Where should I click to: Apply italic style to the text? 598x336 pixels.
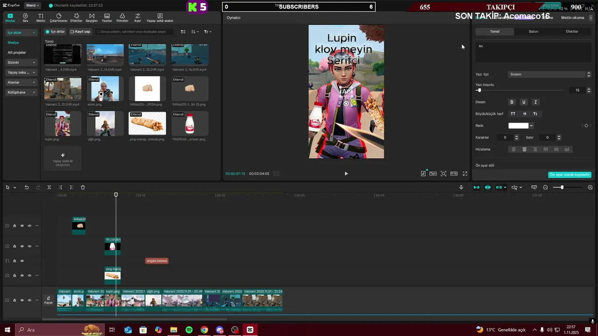click(x=535, y=102)
